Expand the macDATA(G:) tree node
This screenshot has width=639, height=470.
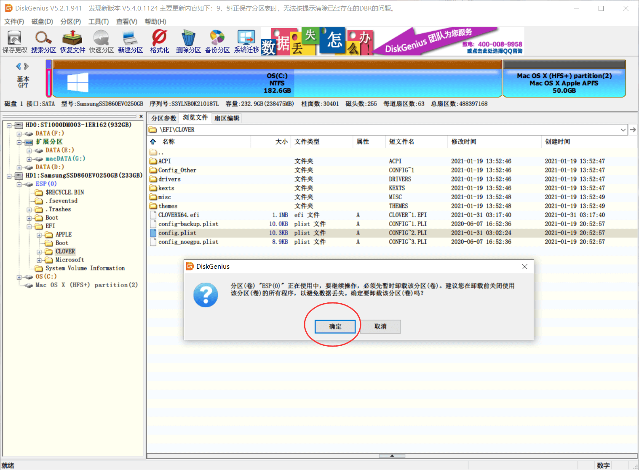pyautogui.click(x=29, y=159)
